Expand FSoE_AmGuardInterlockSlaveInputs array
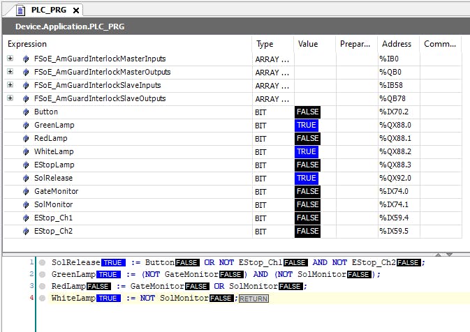 10,84
